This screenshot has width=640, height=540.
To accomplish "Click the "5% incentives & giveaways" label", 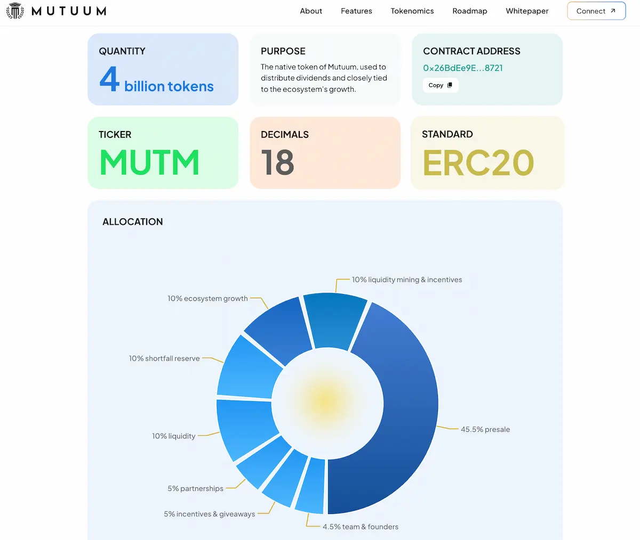I will click(x=210, y=514).
